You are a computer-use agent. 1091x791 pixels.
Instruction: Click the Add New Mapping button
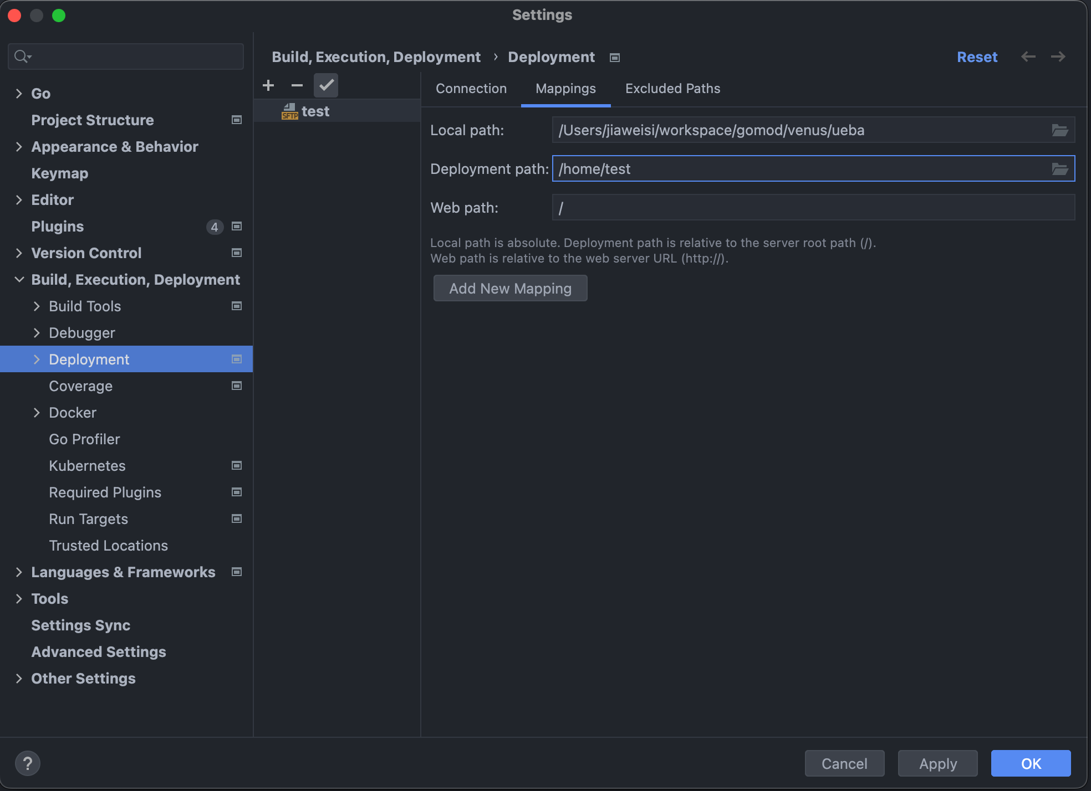click(x=510, y=289)
